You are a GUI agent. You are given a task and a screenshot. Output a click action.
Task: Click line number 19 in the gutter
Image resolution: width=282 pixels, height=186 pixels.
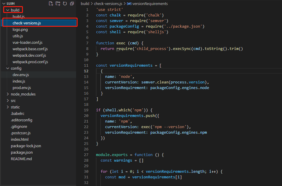(x=86, y=110)
